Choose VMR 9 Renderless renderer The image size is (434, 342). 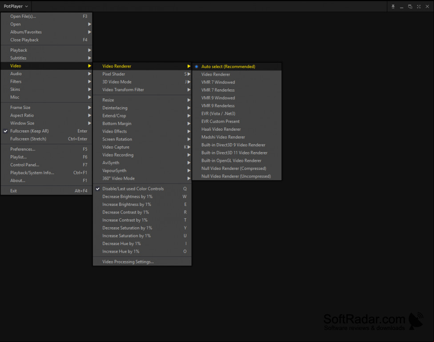(x=237, y=106)
